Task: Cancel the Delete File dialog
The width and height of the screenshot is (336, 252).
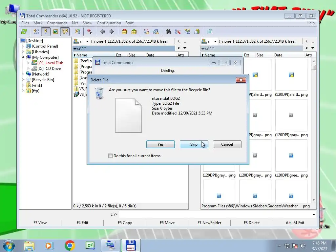Action: (227, 144)
